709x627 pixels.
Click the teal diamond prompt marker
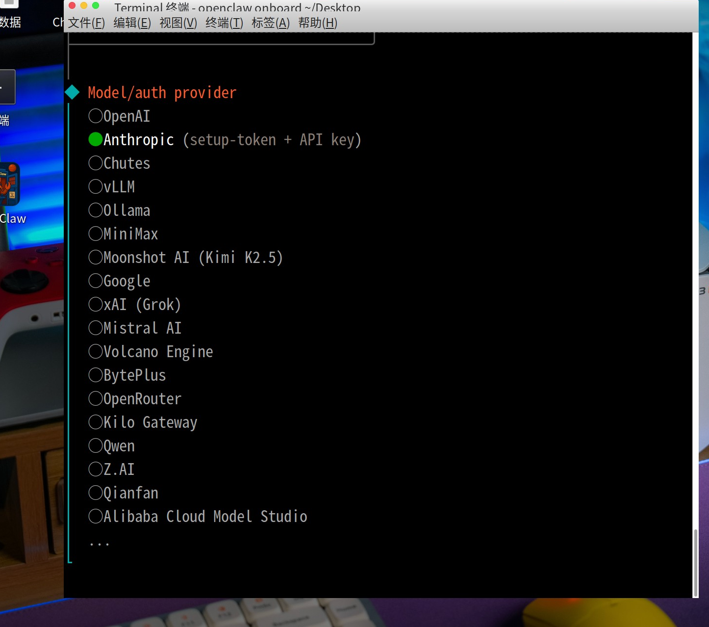click(73, 92)
